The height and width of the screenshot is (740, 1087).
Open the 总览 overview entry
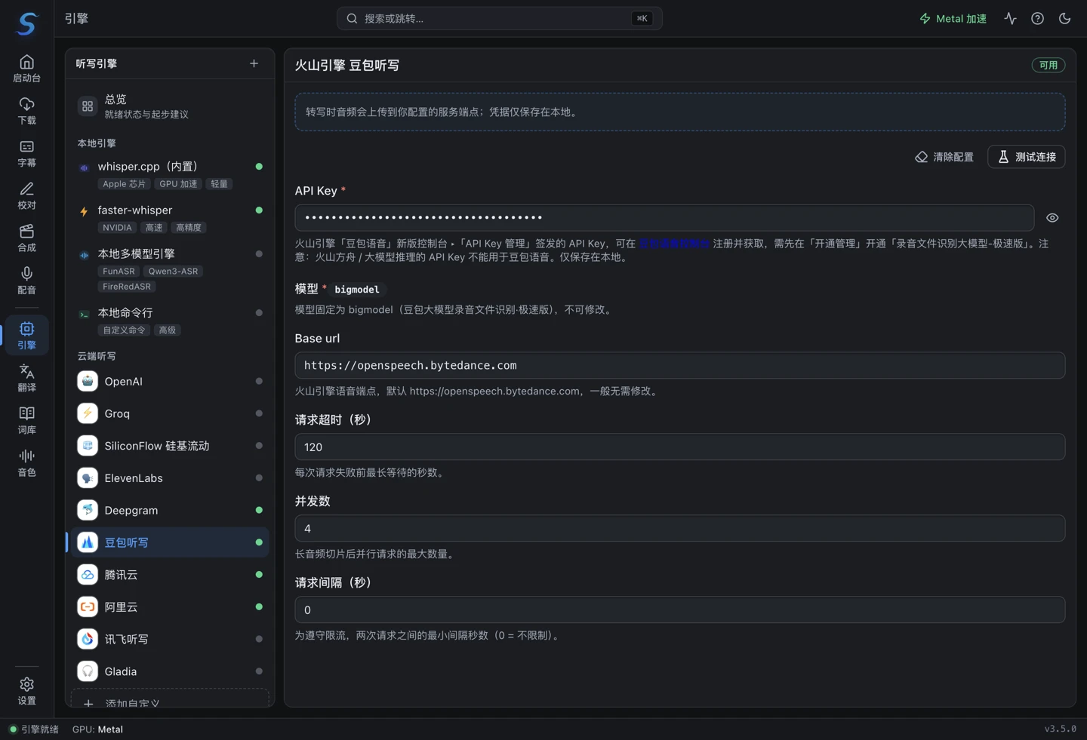pyautogui.click(x=170, y=106)
